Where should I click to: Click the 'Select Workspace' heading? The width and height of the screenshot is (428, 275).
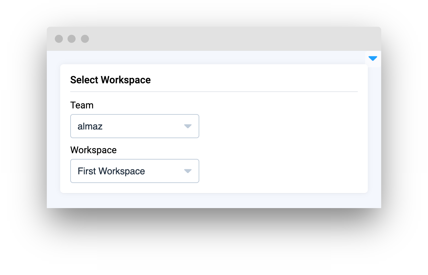(x=110, y=80)
